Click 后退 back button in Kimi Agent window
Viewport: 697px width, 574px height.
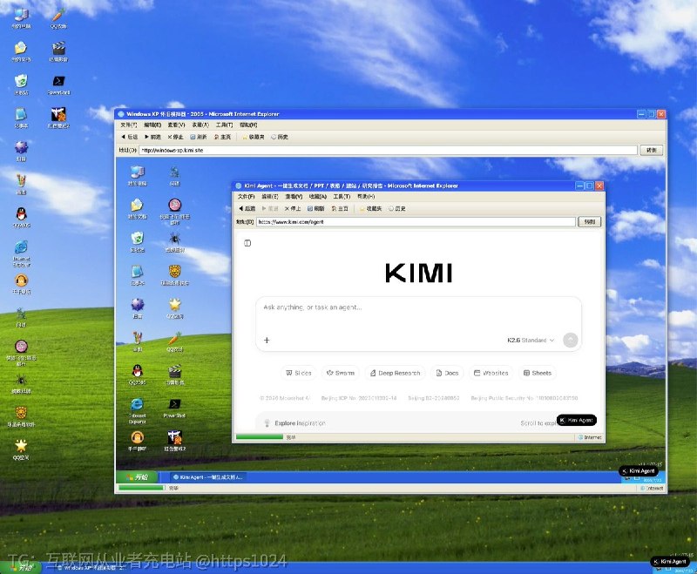click(247, 208)
